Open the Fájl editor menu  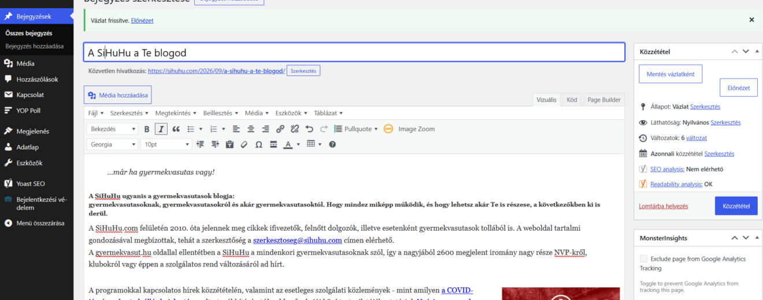(x=95, y=113)
